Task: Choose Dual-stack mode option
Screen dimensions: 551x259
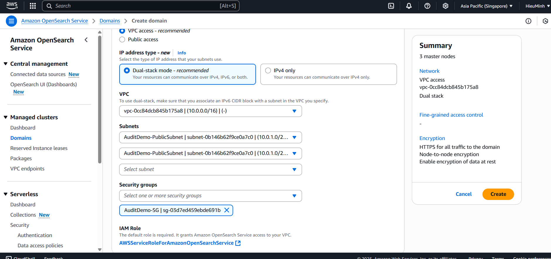Action: pyautogui.click(x=187, y=74)
